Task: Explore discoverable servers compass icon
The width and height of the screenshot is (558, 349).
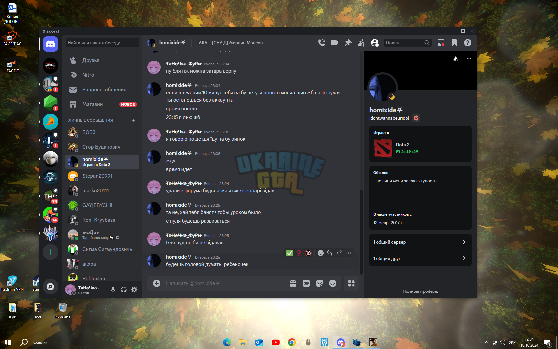Action: tap(50, 287)
